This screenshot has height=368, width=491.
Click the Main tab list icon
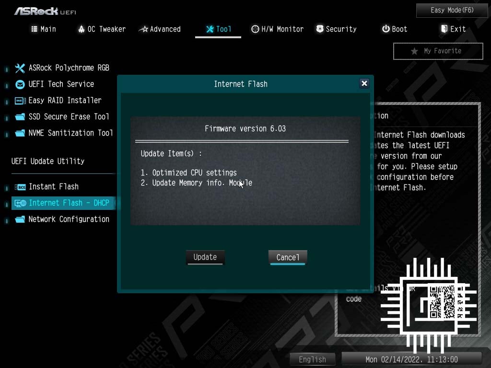coord(34,29)
